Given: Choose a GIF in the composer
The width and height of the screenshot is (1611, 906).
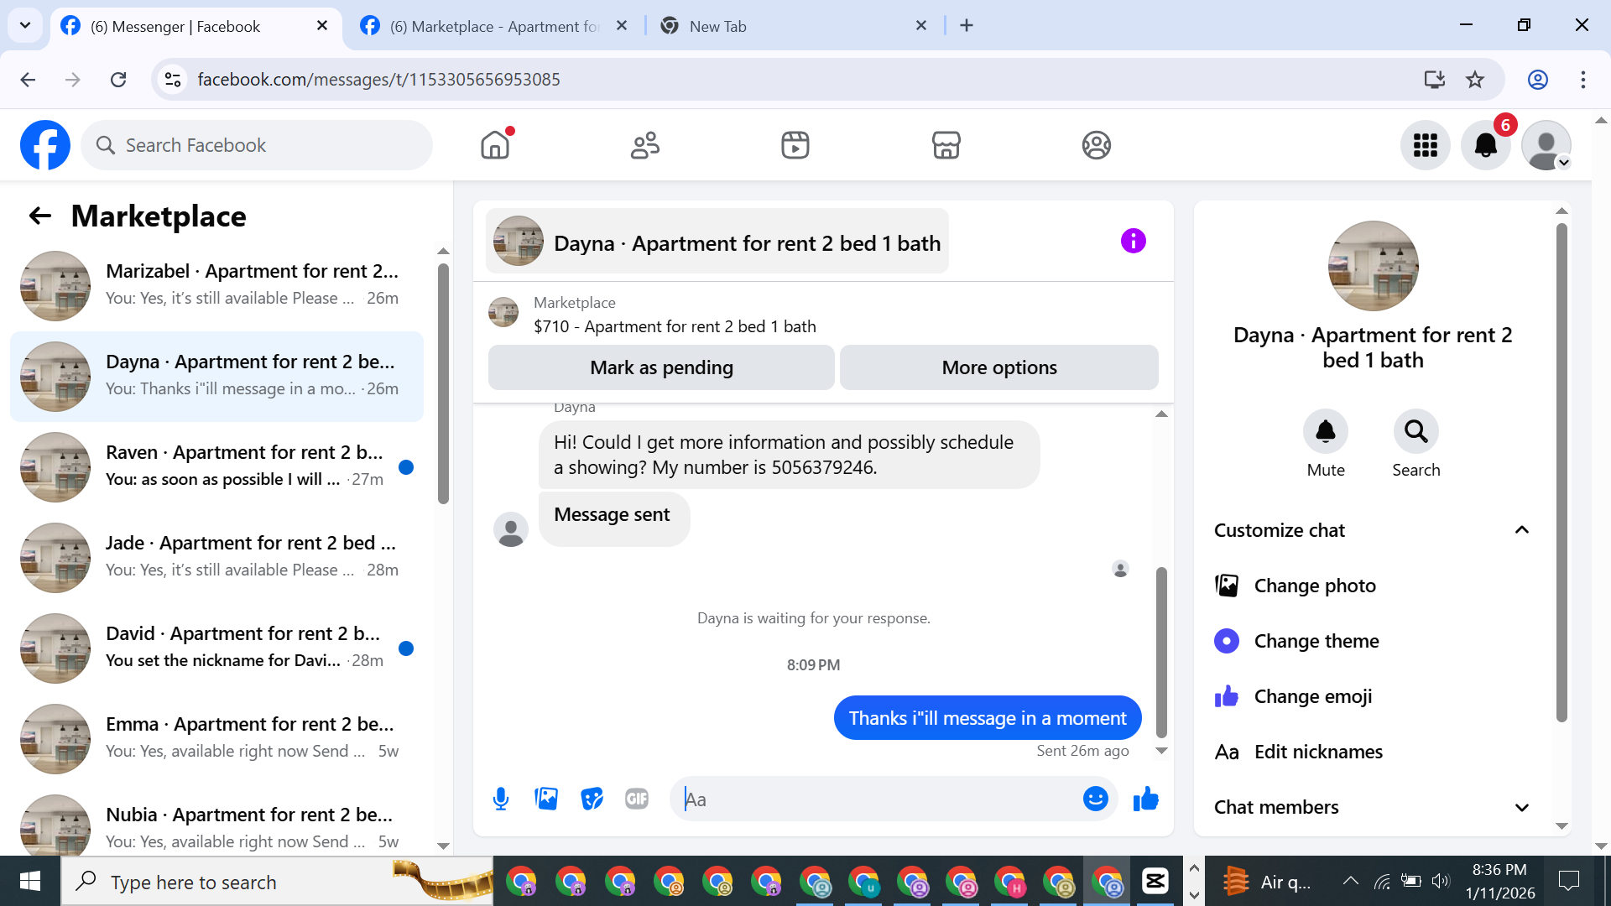Looking at the screenshot, I should (x=637, y=799).
